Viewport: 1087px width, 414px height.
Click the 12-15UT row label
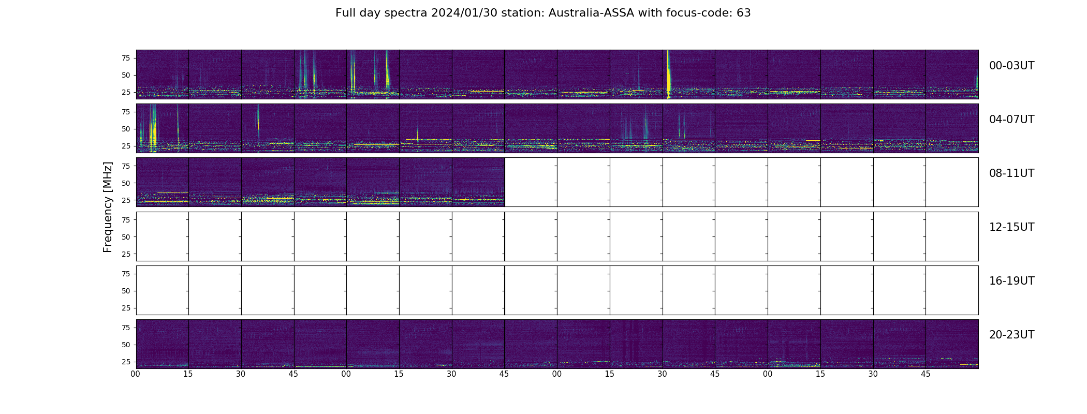coord(1011,227)
